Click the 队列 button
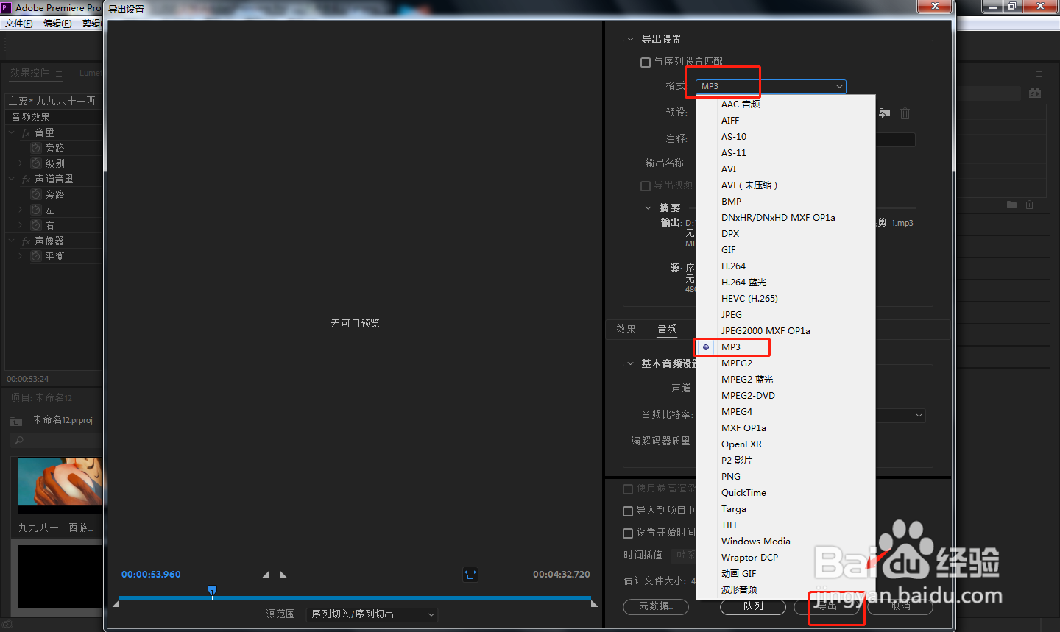The height and width of the screenshot is (632, 1060). [x=753, y=606]
